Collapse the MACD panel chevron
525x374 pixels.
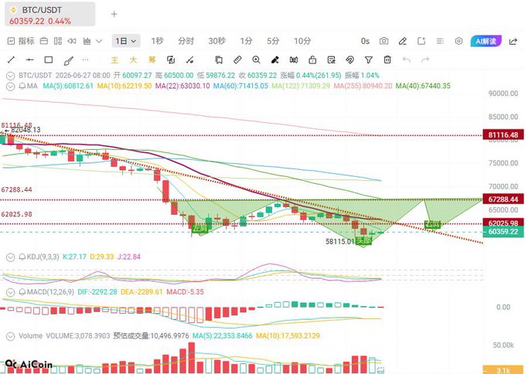[11, 292]
